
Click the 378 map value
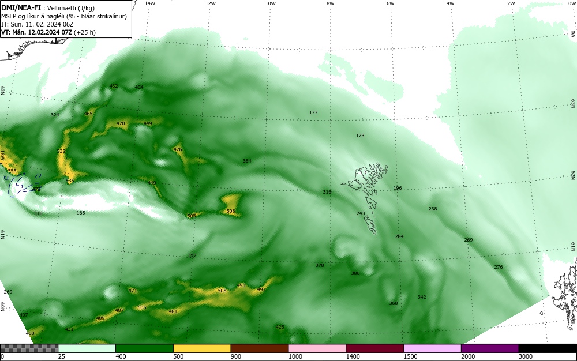(x=320, y=265)
